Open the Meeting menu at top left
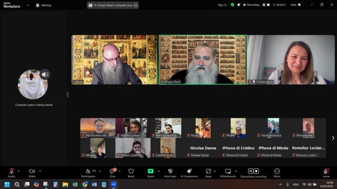Image resolution: width=337 pixels, height=189 pixels. 44,5
